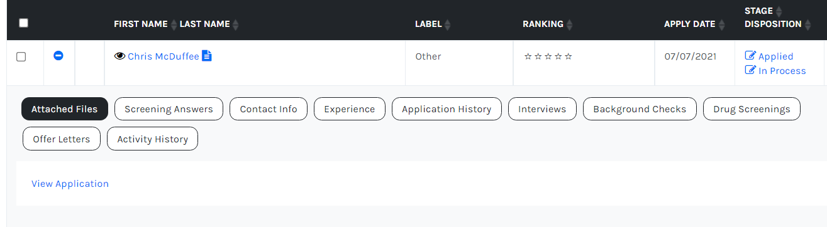Show the Background Checks tab

click(640, 109)
